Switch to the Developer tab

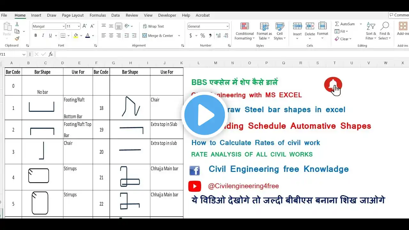[167, 15]
